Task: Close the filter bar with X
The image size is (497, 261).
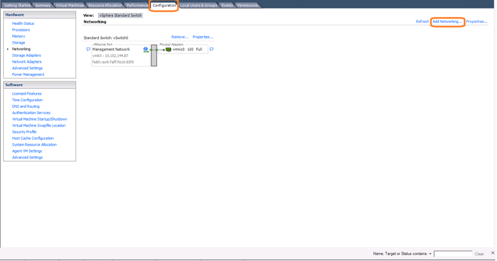Action: click(x=492, y=253)
